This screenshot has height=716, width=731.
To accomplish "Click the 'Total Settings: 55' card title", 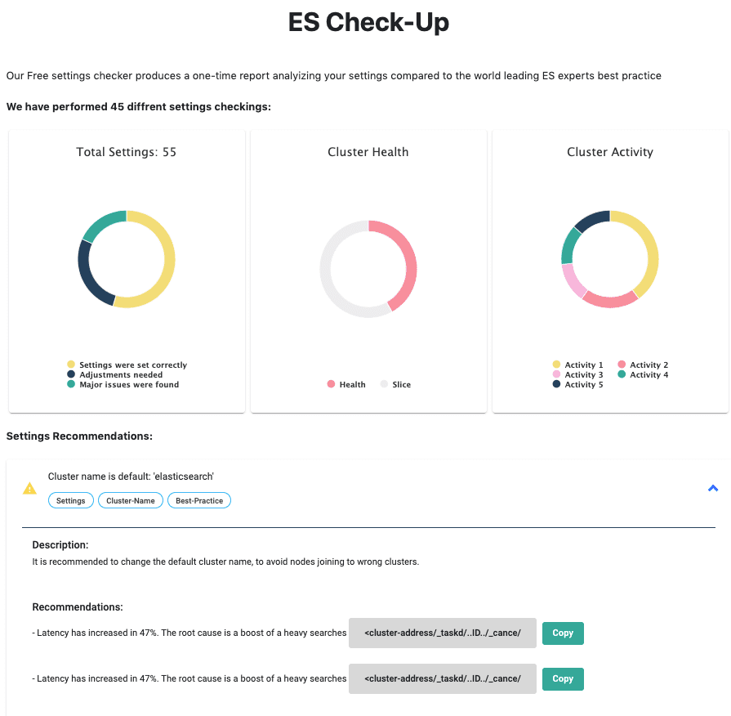I will click(127, 152).
